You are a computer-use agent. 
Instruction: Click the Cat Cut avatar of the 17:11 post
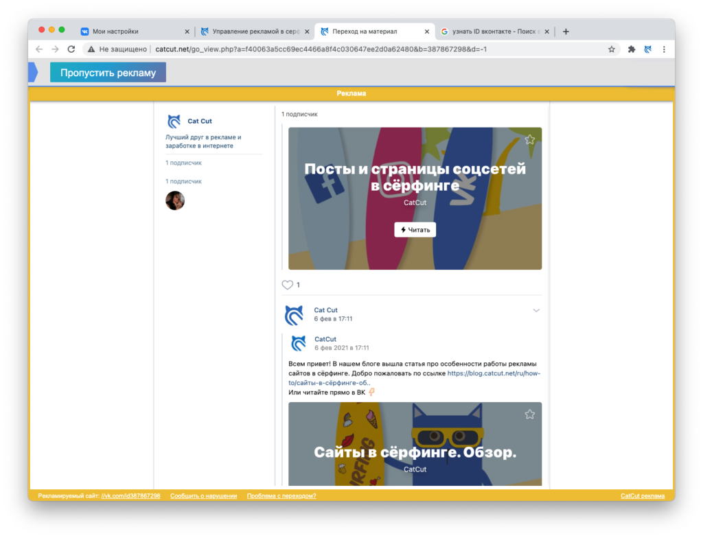pyautogui.click(x=294, y=315)
